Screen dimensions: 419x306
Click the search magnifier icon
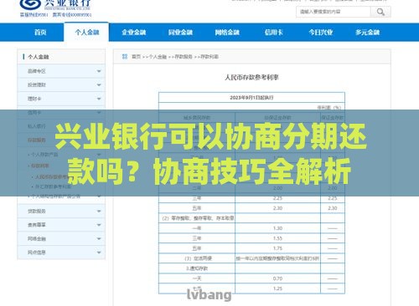click(380, 12)
